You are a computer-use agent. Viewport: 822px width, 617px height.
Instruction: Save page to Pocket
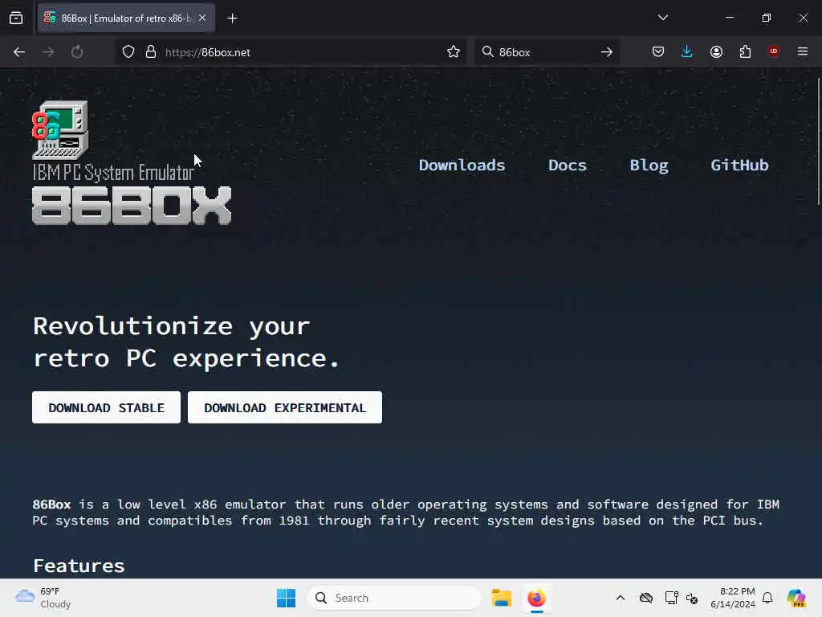(658, 52)
